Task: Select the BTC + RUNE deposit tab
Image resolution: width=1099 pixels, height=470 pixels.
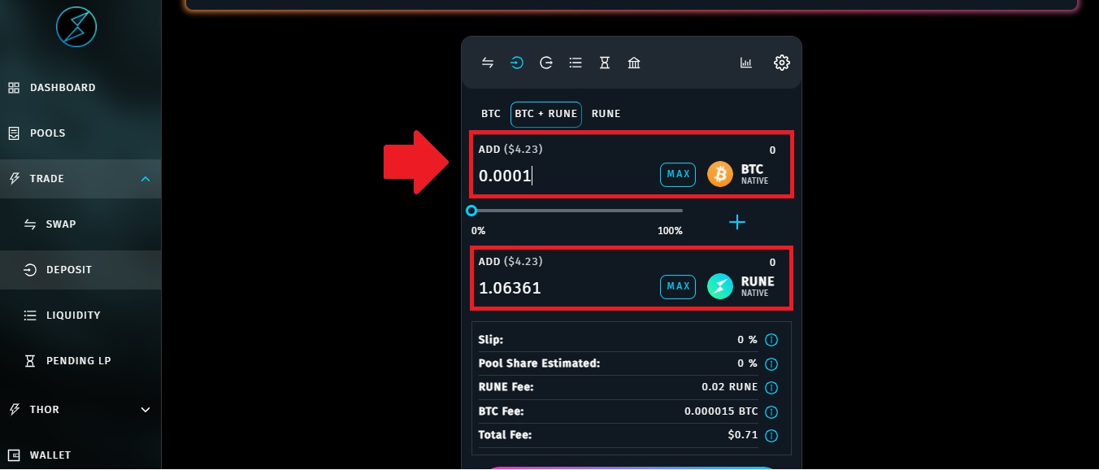Action: coord(545,114)
